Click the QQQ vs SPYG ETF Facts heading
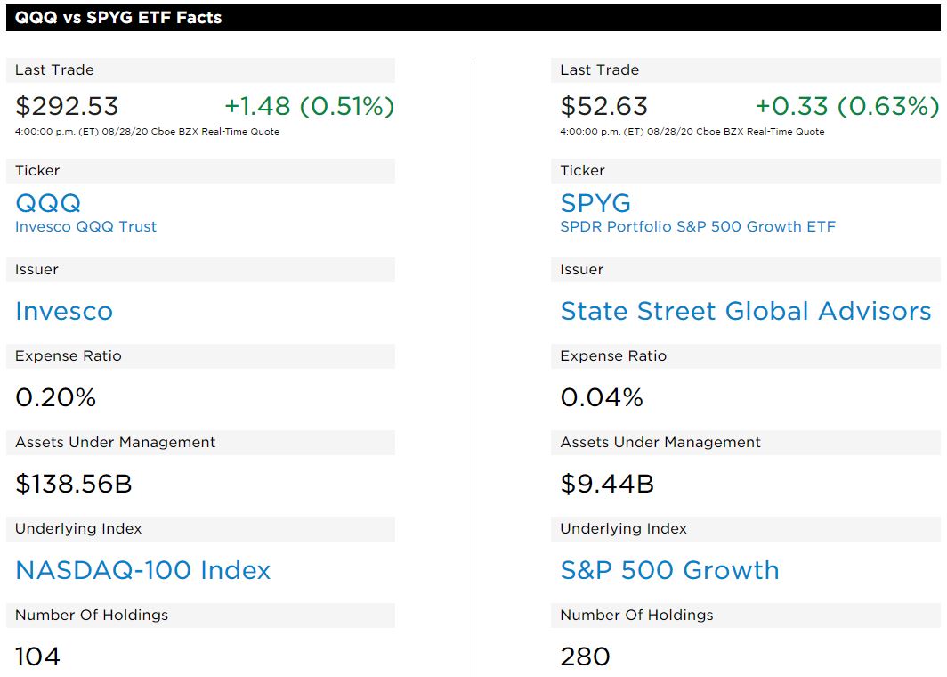The height and width of the screenshot is (677, 947). [118, 18]
